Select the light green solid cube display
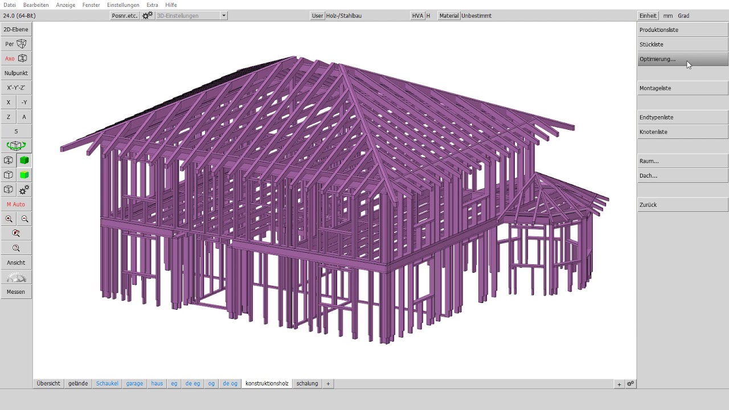Viewport: 729px width, 410px height. pos(24,175)
